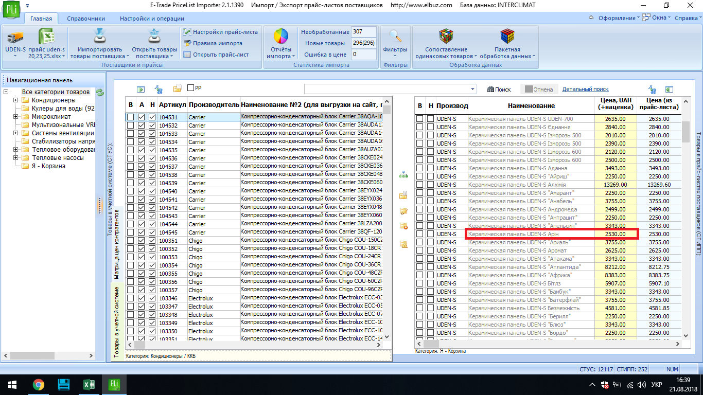
Task: Click the UDEN-S supplier truck icon
Action: (15, 37)
